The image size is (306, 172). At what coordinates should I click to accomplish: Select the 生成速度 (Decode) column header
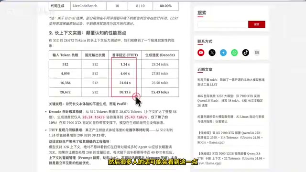coord(160,55)
